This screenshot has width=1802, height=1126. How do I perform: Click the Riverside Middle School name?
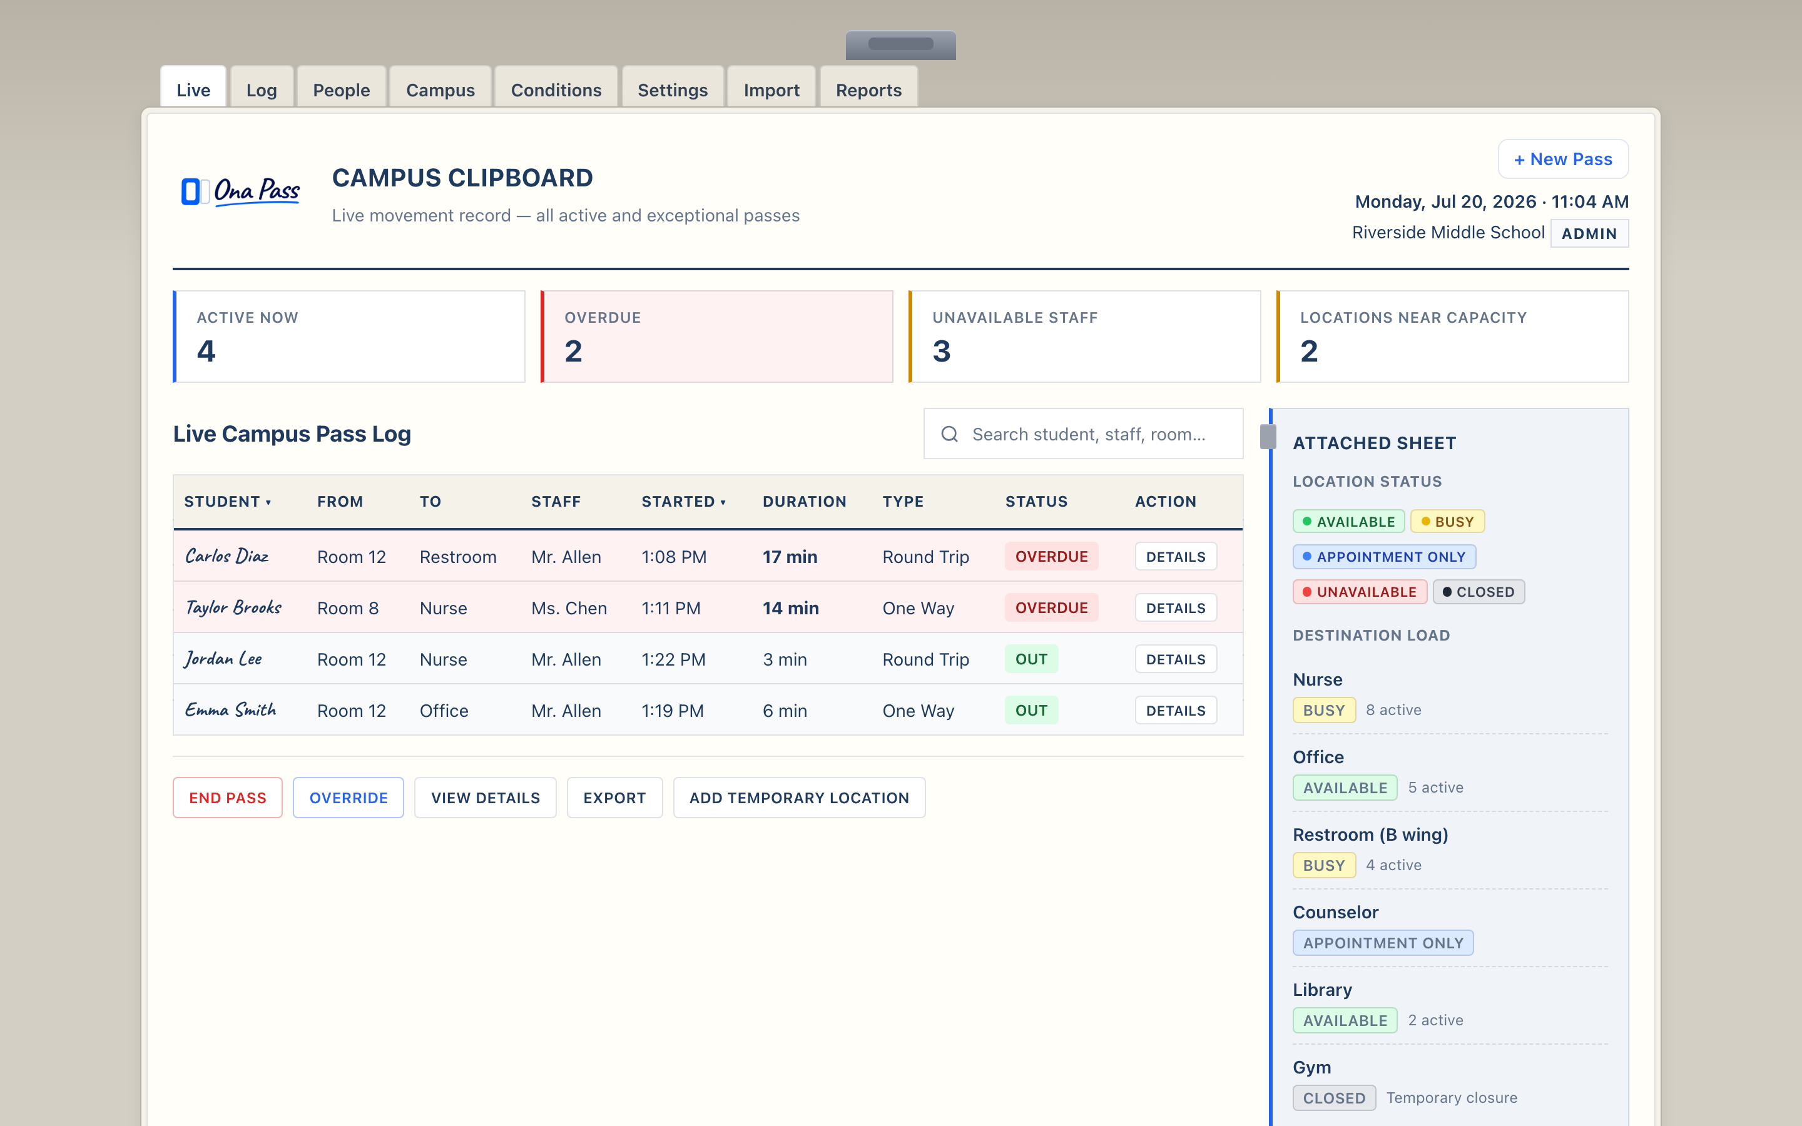pos(1448,232)
